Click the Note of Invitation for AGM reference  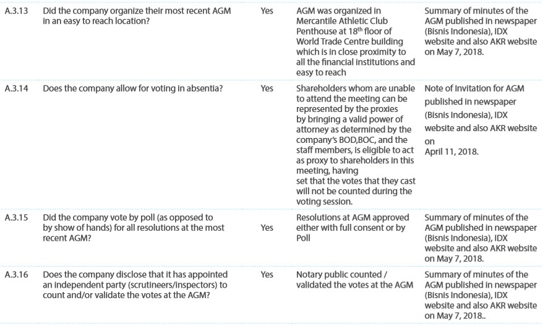474,88
